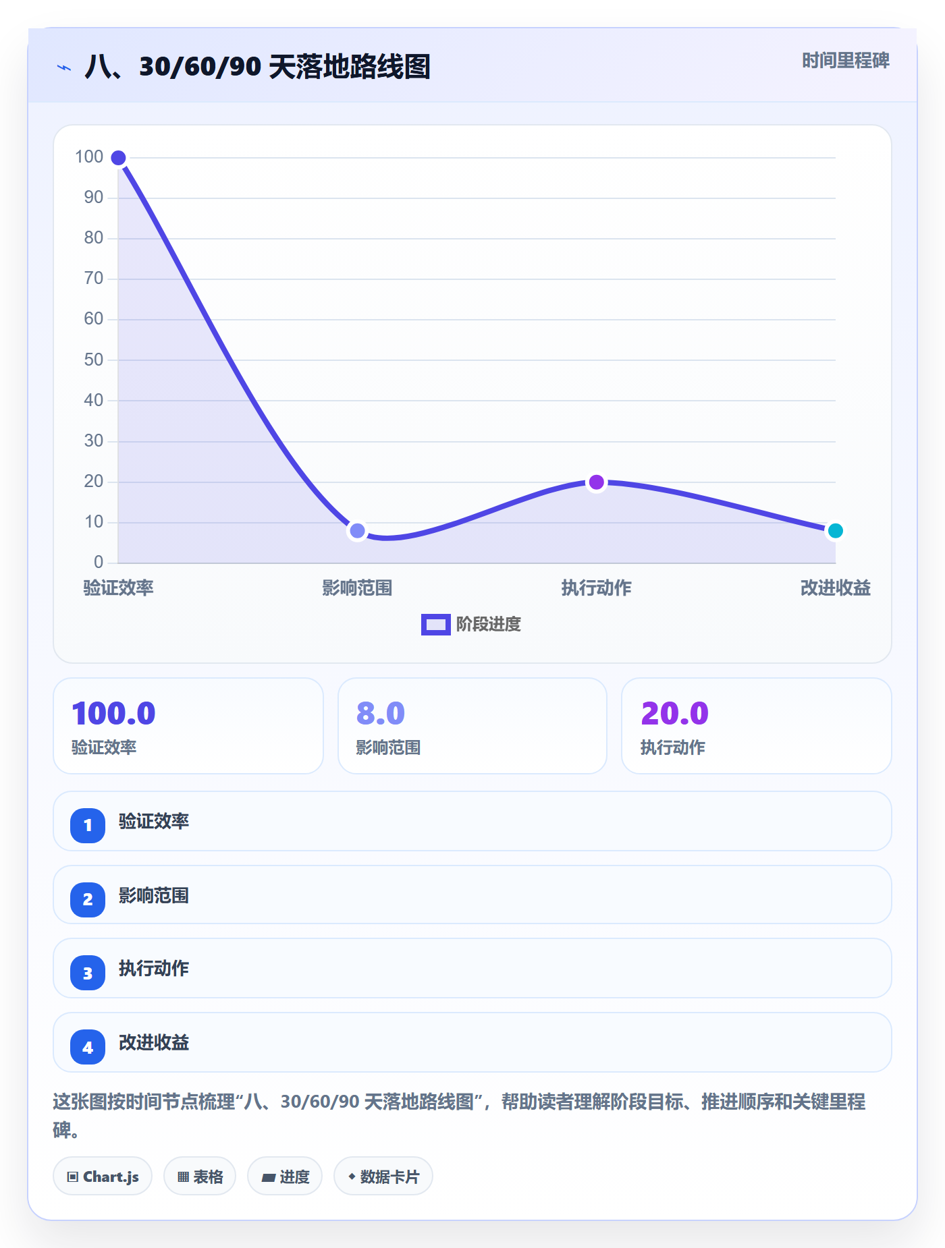Click the y-axis label 70

(x=94, y=279)
